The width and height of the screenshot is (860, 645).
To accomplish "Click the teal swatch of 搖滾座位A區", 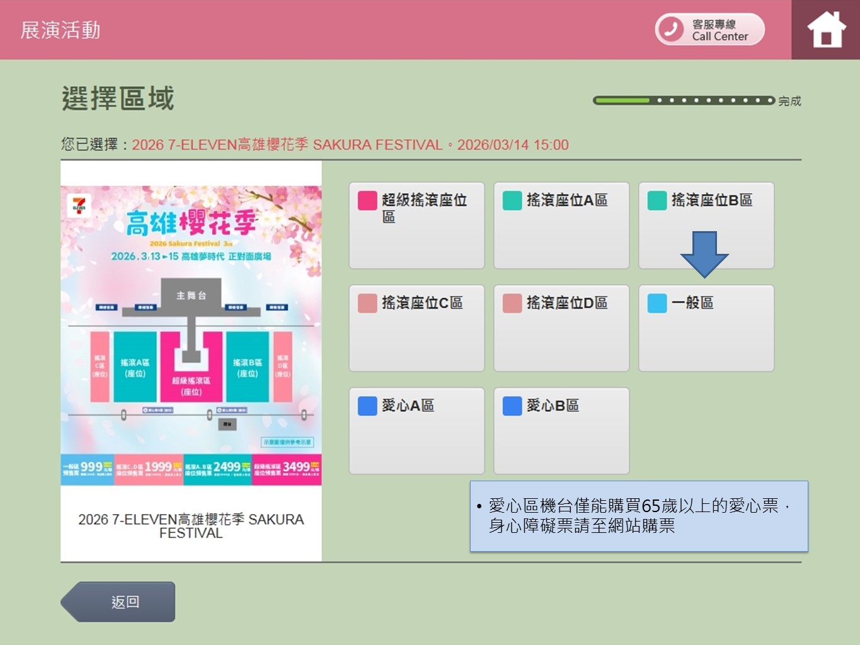I will point(512,200).
